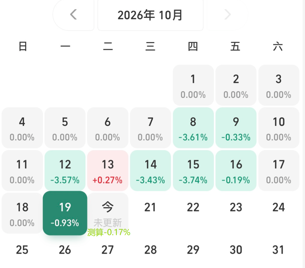This screenshot has height=268, width=305.
Task: Select October 17 date cell
Action: pos(279,170)
